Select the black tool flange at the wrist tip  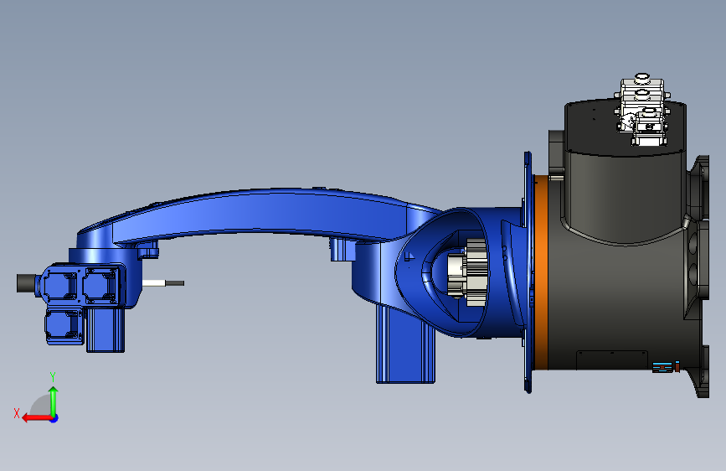[27, 283]
